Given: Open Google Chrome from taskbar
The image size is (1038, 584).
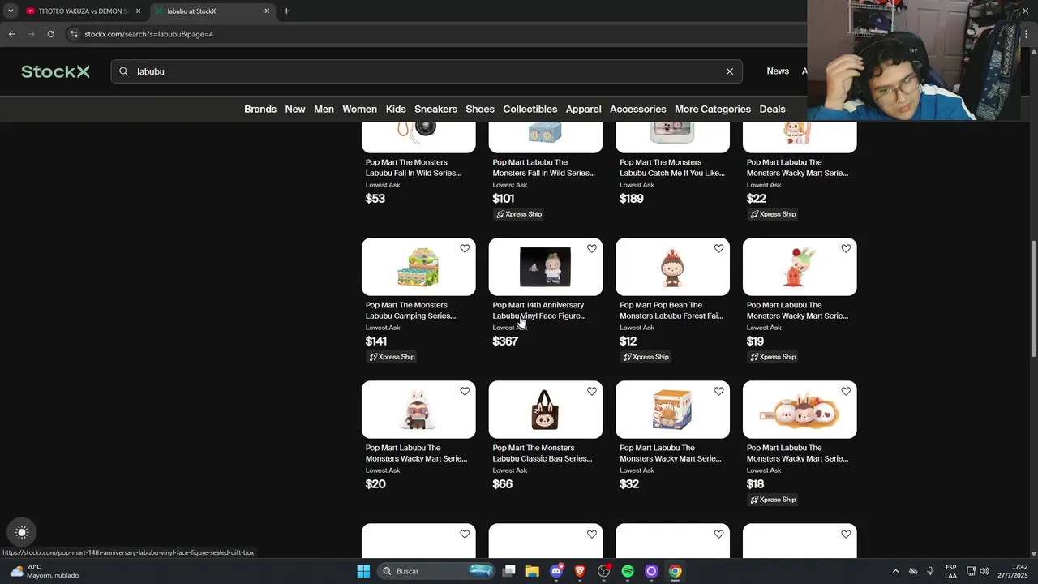Looking at the screenshot, I should click(x=675, y=571).
